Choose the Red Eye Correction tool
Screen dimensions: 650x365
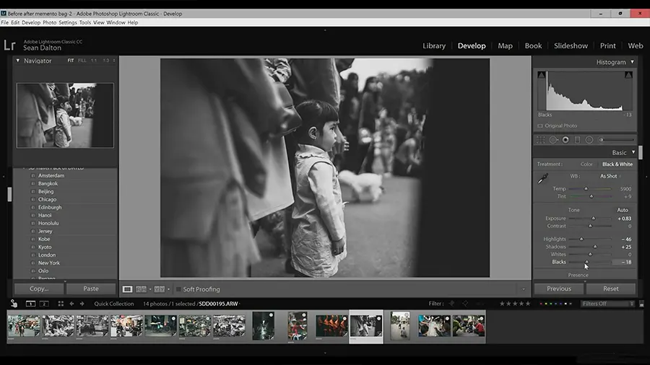click(565, 140)
